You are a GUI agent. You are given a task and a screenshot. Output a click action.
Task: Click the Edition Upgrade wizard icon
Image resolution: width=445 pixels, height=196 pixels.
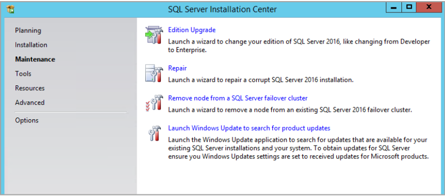pos(154,35)
